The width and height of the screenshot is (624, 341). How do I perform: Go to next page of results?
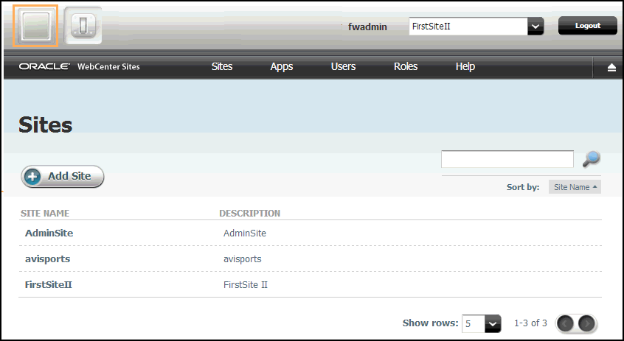point(586,323)
